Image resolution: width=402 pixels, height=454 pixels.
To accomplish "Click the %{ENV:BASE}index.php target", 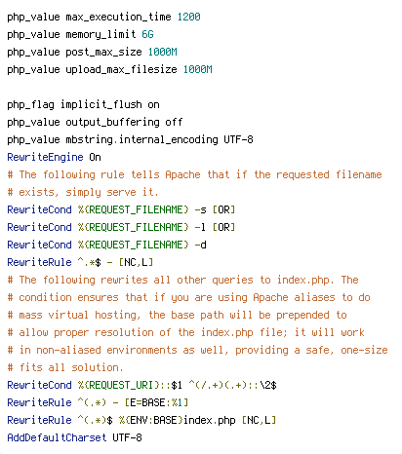I will [x=178, y=420].
